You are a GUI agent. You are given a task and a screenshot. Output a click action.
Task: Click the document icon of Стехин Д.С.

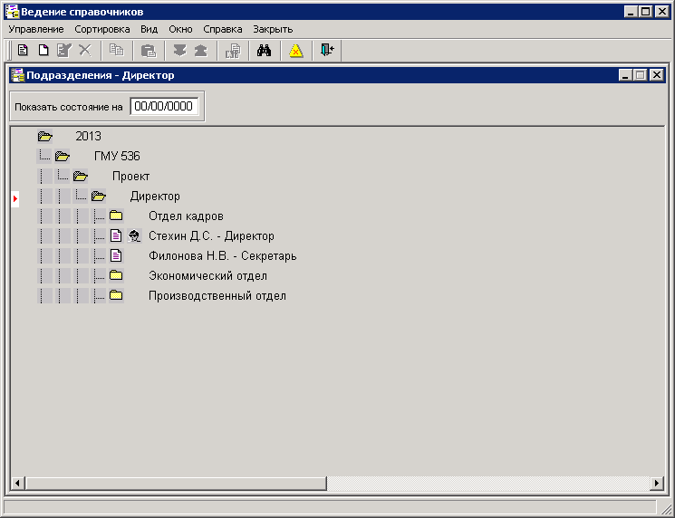click(x=116, y=235)
